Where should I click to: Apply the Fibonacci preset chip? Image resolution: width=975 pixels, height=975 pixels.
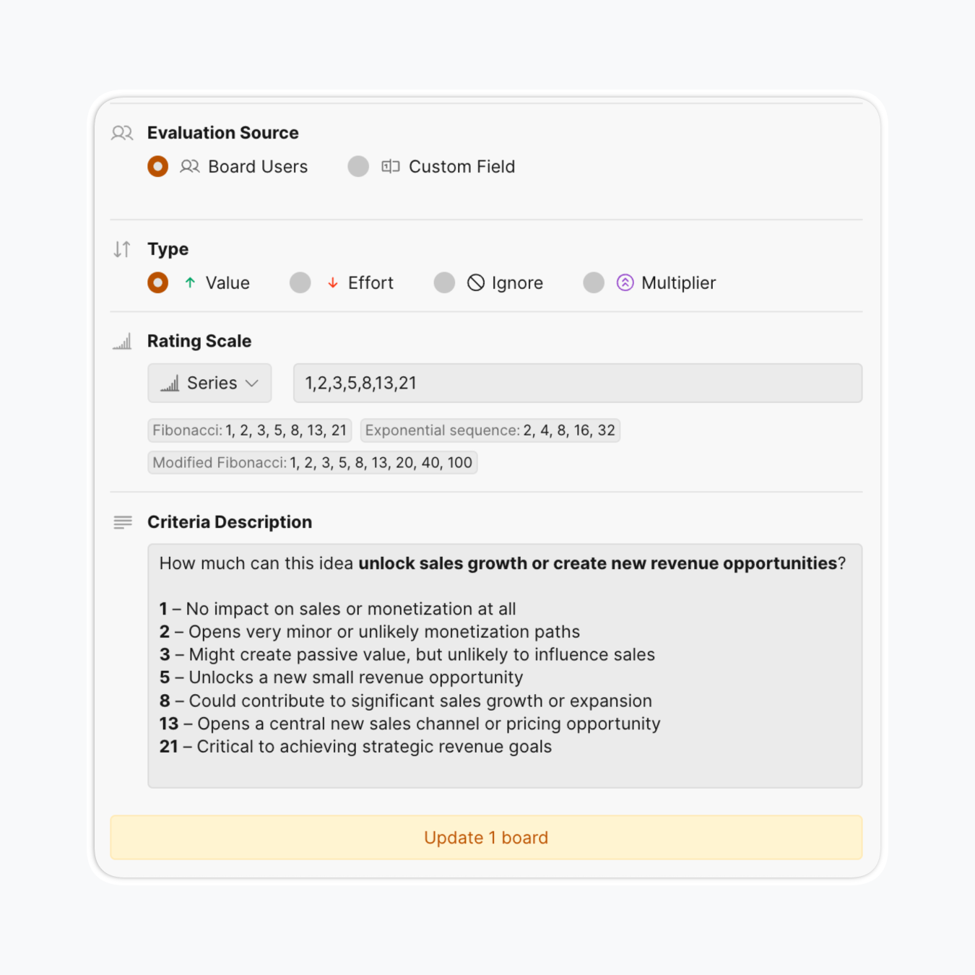coord(250,430)
